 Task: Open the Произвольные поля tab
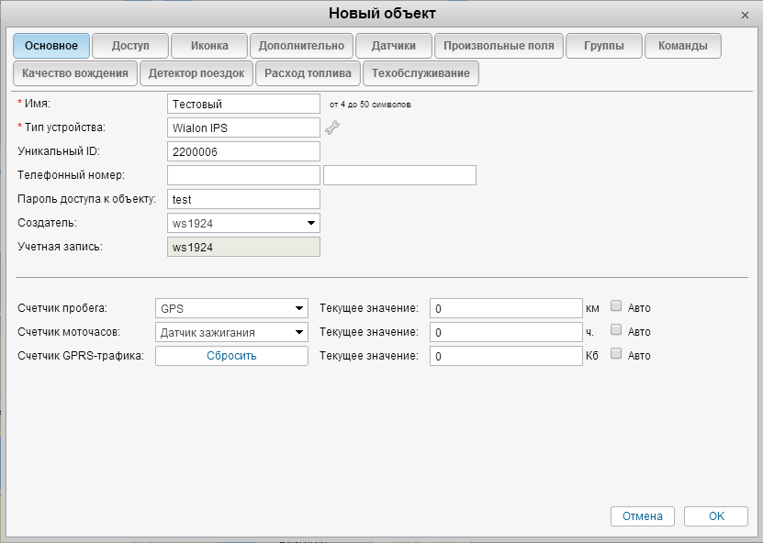tap(499, 46)
